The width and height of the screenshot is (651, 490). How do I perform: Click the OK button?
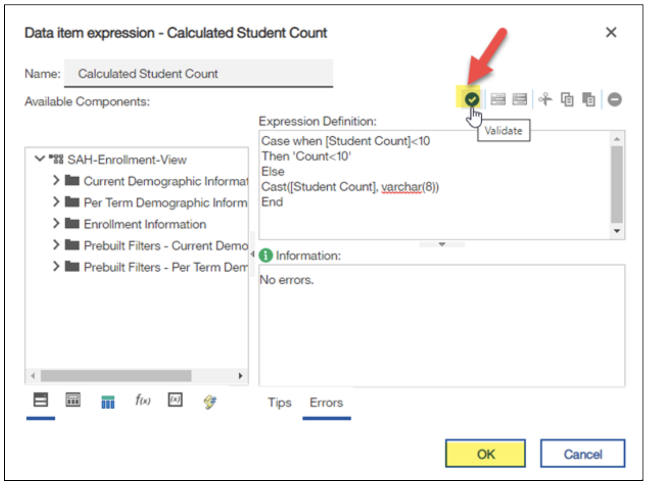pyautogui.click(x=485, y=454)
